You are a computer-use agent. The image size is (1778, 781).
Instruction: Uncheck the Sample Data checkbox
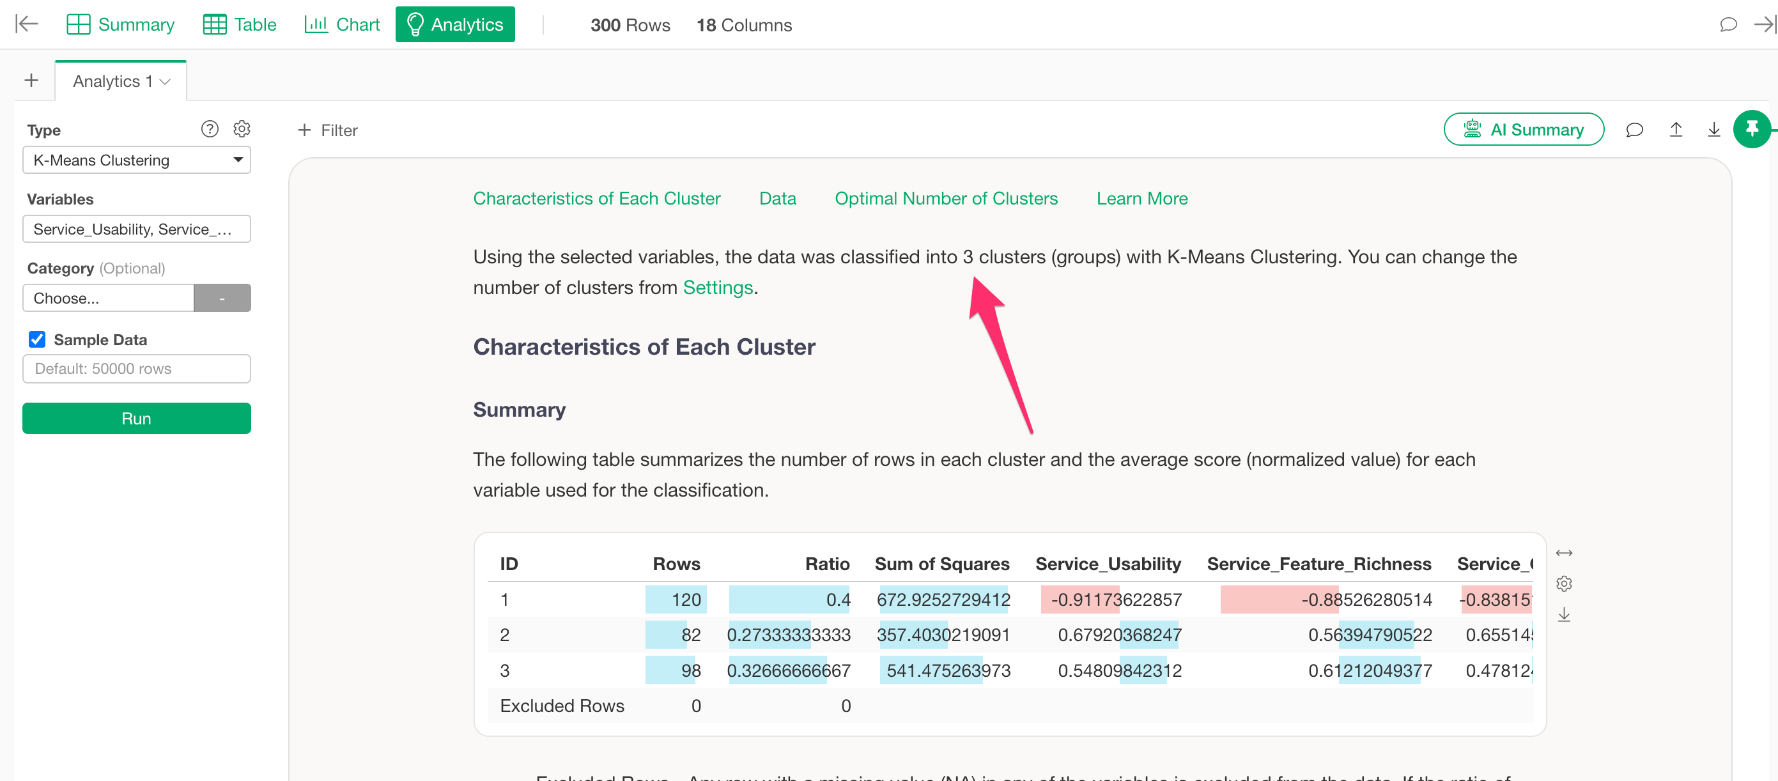[37, 339]
